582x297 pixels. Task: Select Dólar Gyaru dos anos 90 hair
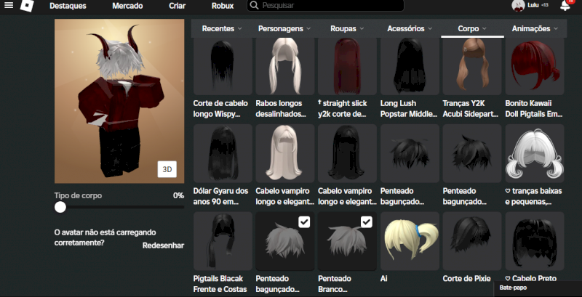tap(223, 153)
